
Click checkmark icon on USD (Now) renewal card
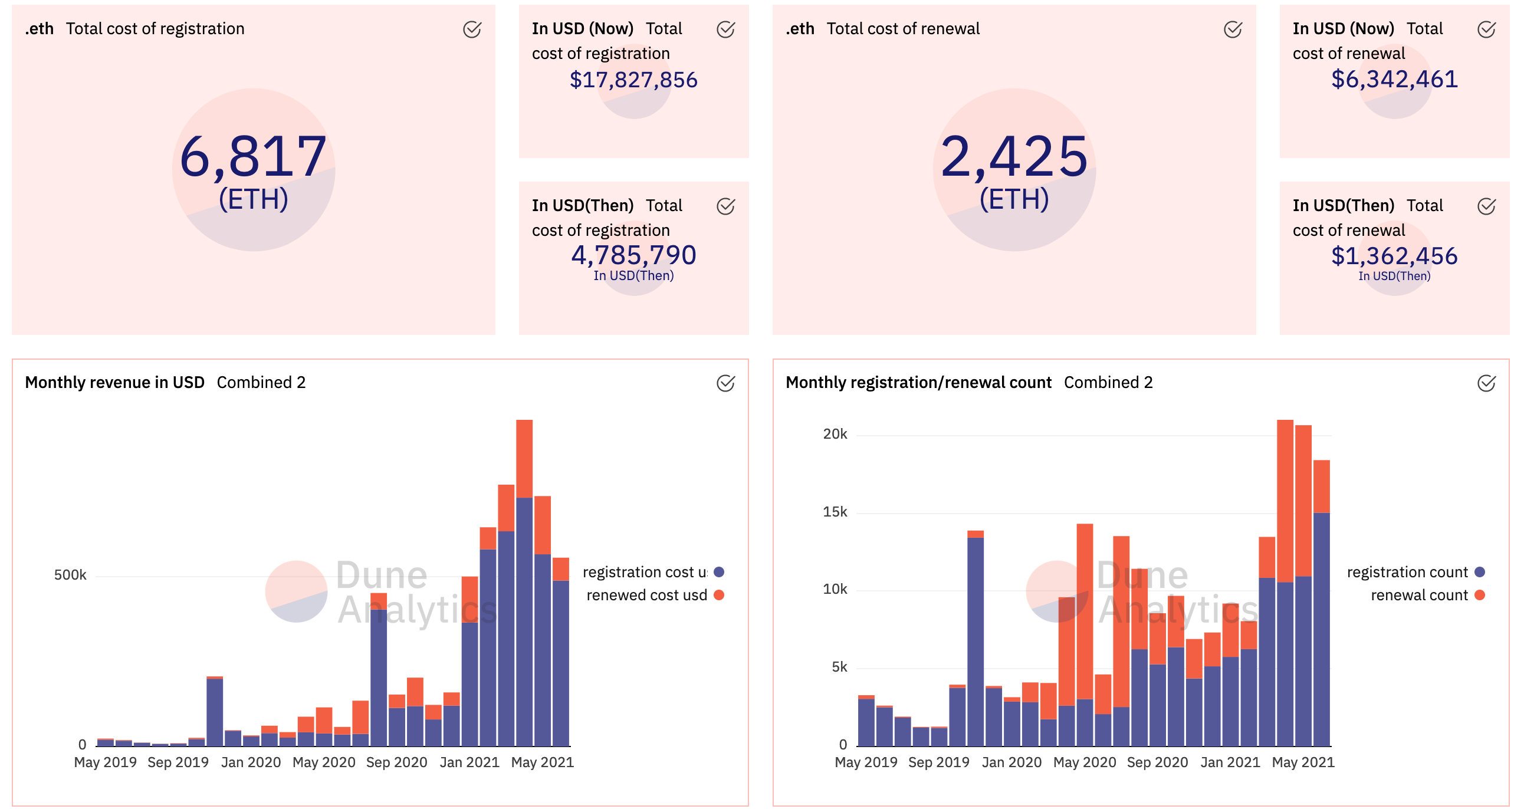1486,29
